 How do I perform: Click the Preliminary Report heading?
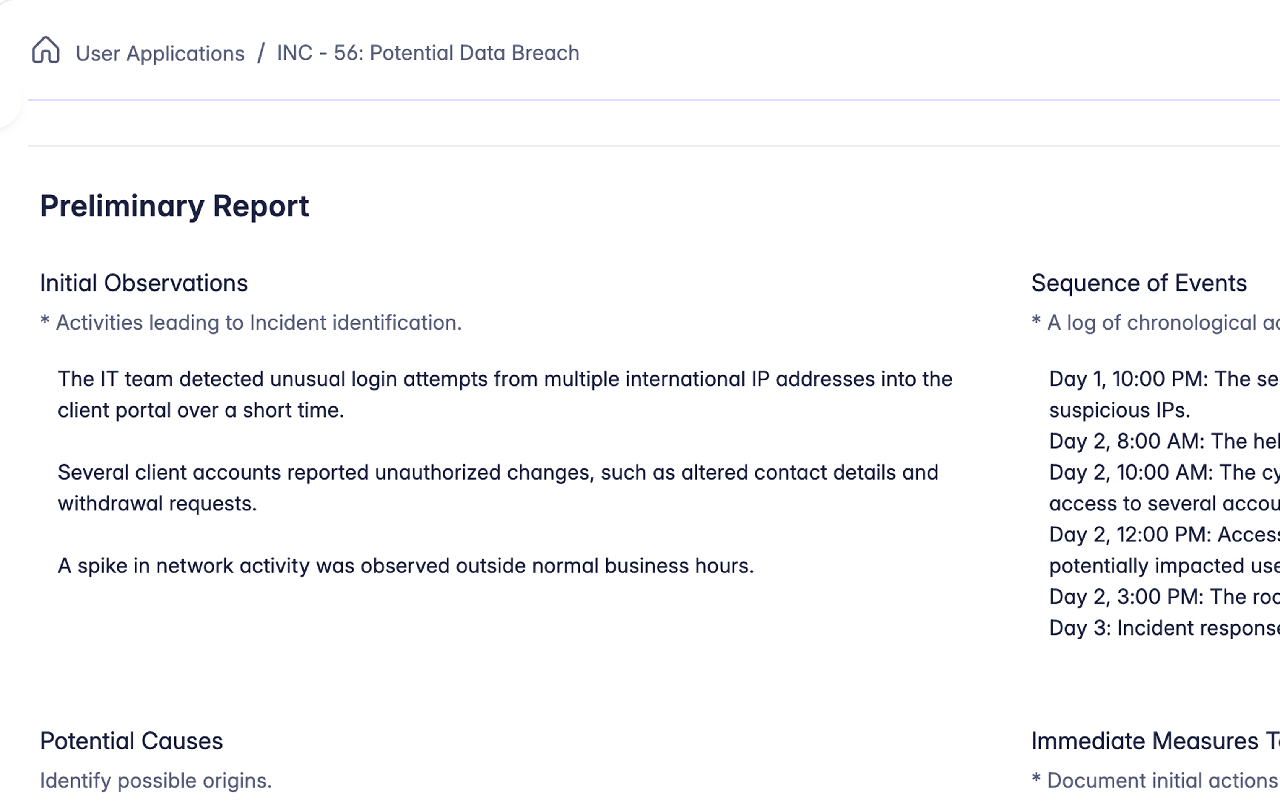tap(174, 206)
